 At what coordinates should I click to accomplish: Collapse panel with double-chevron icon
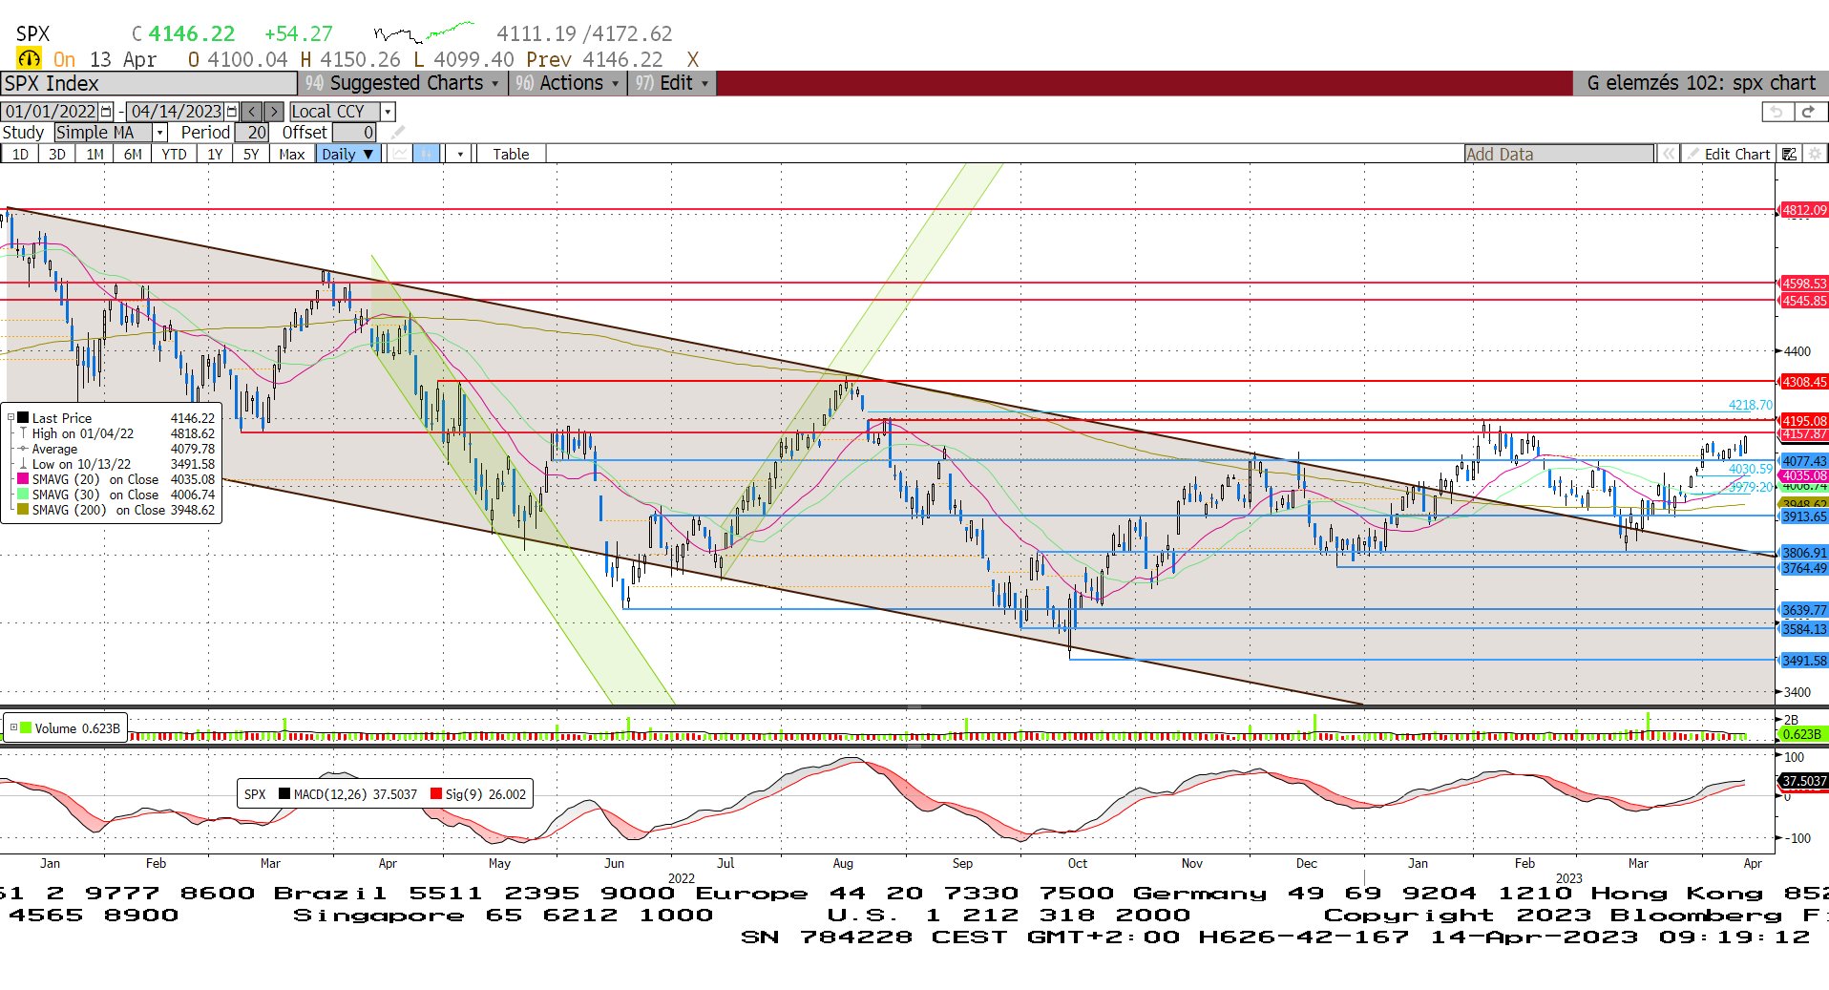click(x=1668, y=154)
